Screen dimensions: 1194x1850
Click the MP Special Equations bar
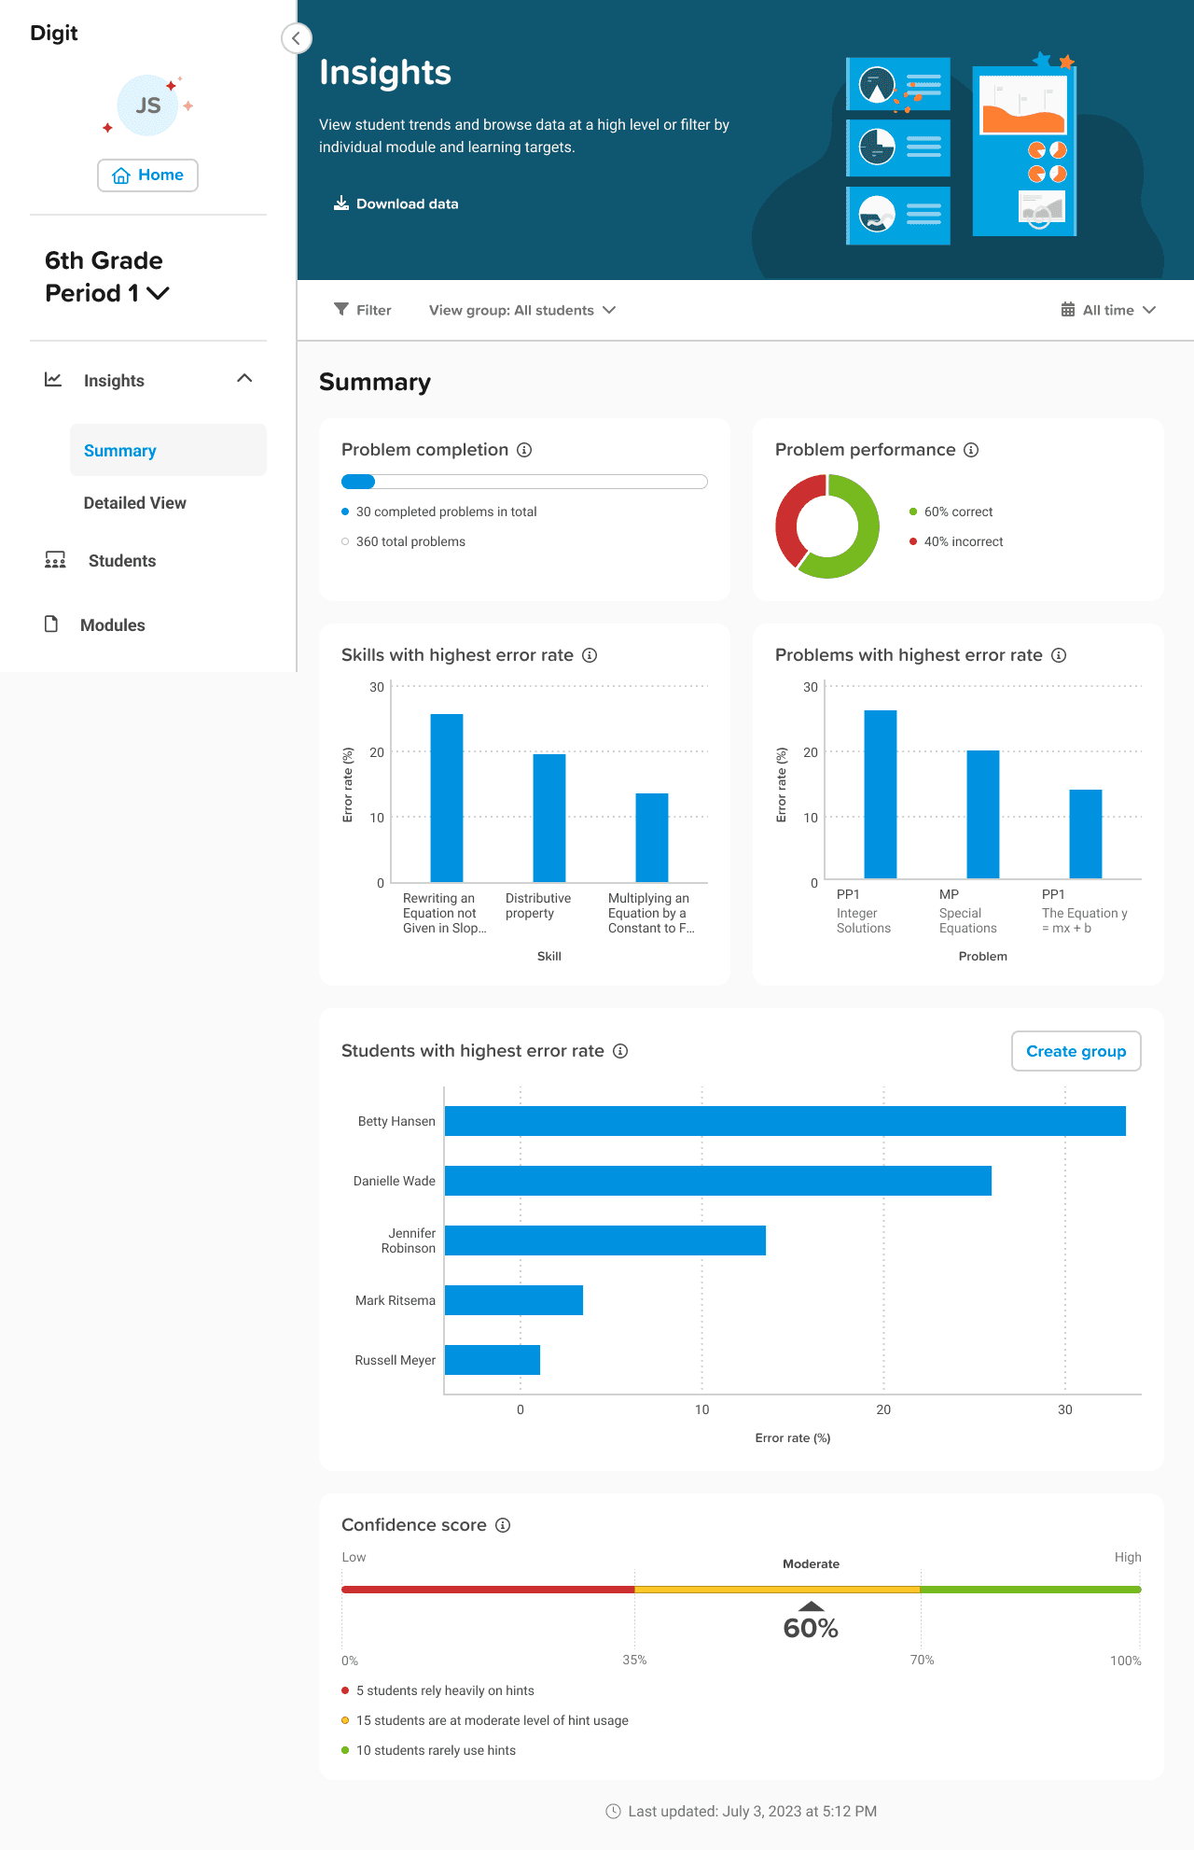(x=983, y=814)
